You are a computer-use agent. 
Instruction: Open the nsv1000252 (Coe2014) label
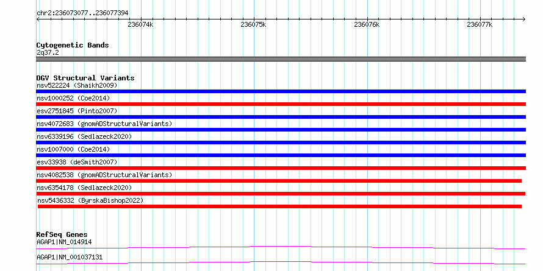pos(73,98)
